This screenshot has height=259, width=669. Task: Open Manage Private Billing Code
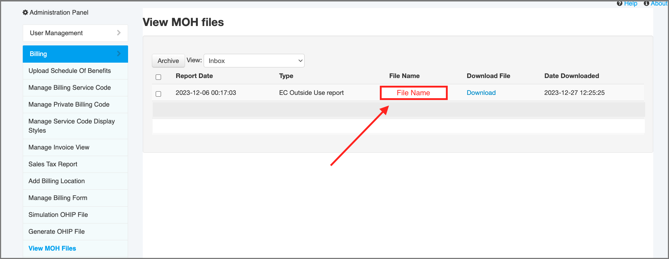75,104
